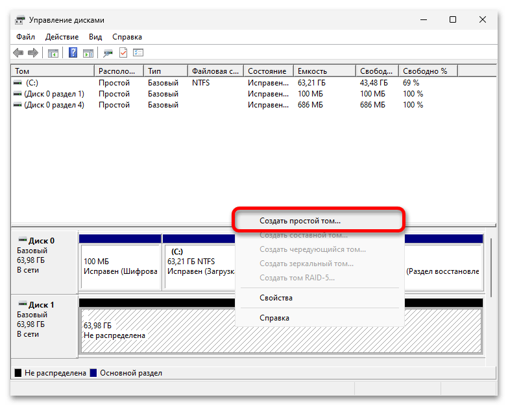
Task: Open the Файл menu
Action: pos(25,37)
